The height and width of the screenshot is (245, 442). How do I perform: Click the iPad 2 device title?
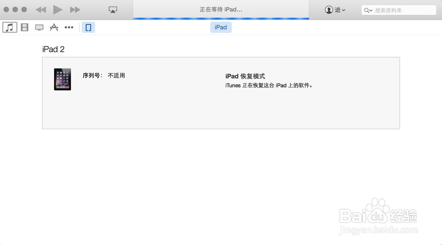[x=53, y=49]
